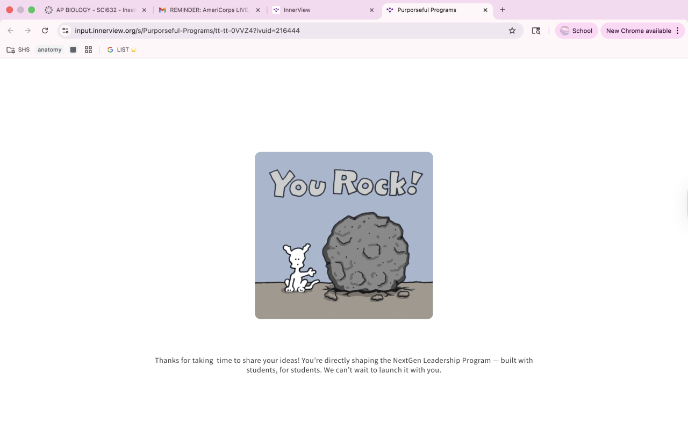
Task: Open the search tabs icon beside the bookmark star
Action: [x=536, y=31]
